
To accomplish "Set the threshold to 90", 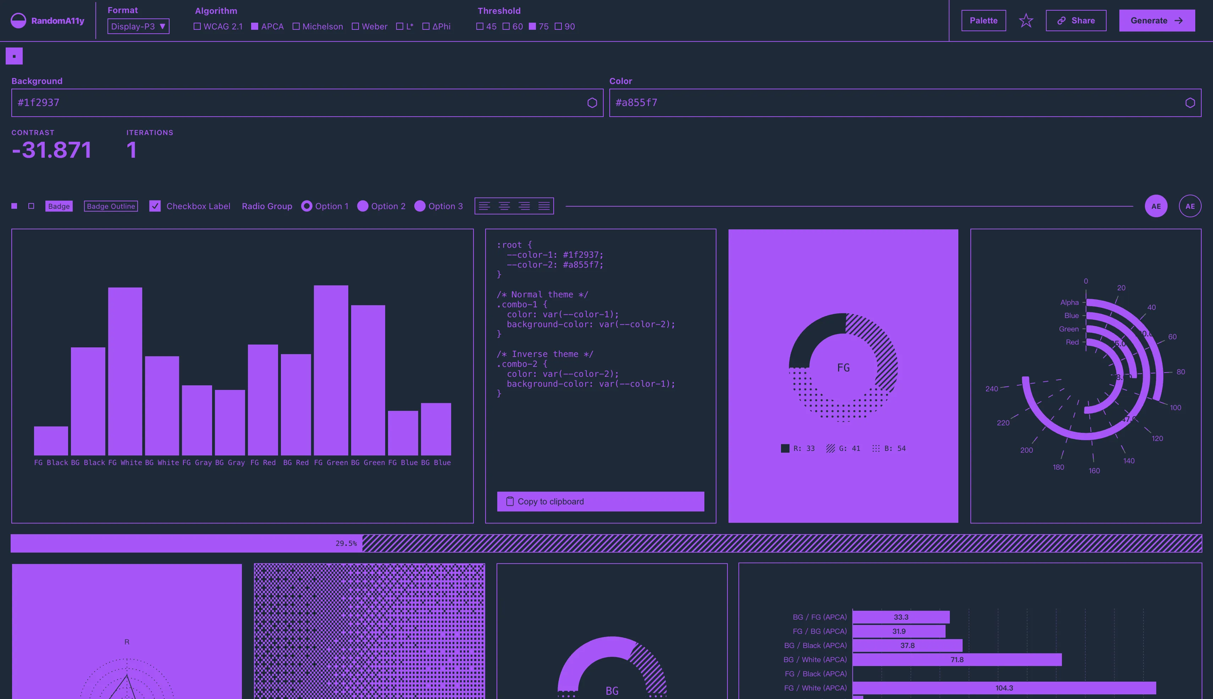I will [x=558, y=26].
